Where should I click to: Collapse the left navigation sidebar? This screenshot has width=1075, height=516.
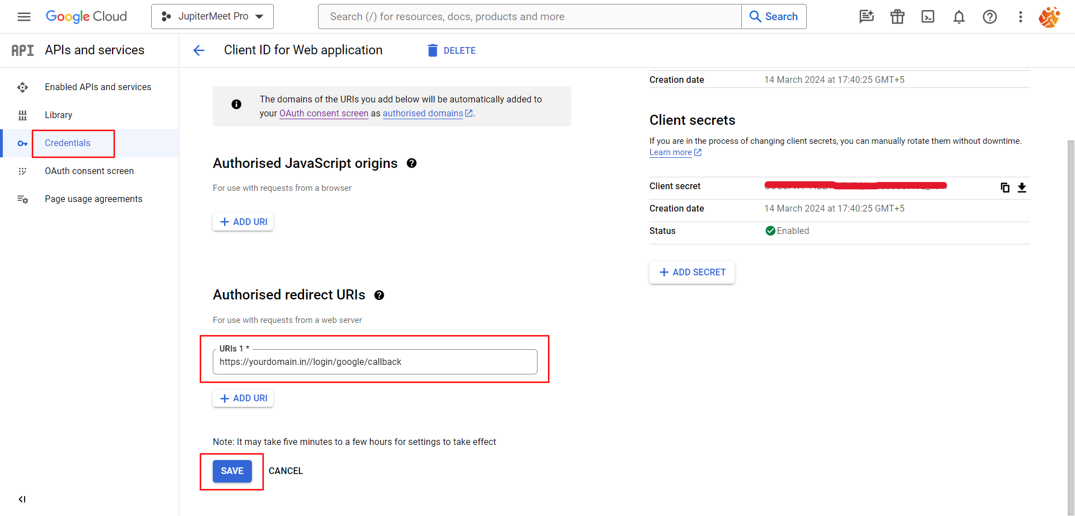click(22, 499)
